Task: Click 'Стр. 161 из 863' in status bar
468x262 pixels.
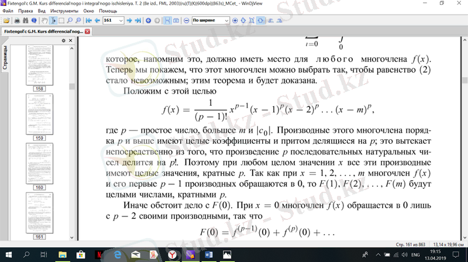Action: 411,244
